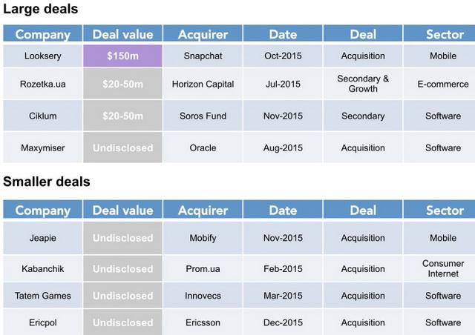
Task: Select the Prom.ua acquirer cell
Action: click(x=203, y=269)
